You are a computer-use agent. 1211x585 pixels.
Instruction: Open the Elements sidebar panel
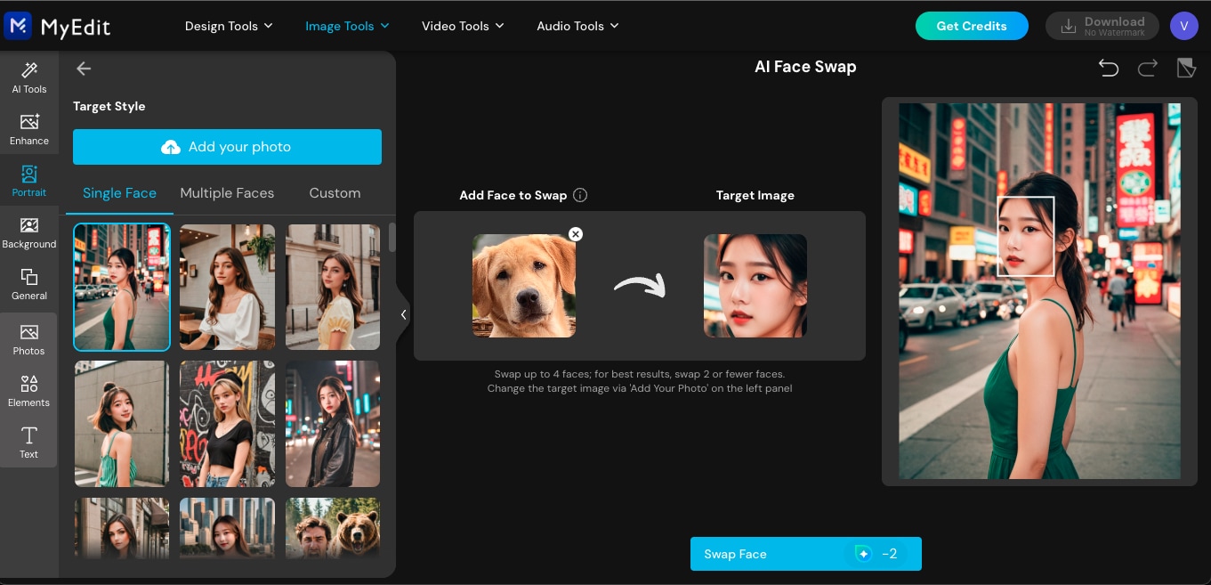pos(28,391)
